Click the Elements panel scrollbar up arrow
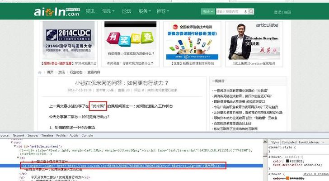329x181 pixels. (x=265, y=142)
